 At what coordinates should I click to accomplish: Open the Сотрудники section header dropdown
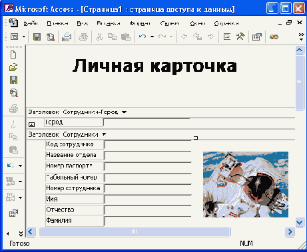[x=104, y=134]
